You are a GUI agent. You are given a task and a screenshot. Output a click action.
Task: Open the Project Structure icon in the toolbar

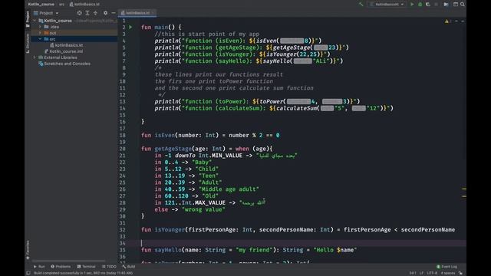pyautogui.click(x=456, y=5)
